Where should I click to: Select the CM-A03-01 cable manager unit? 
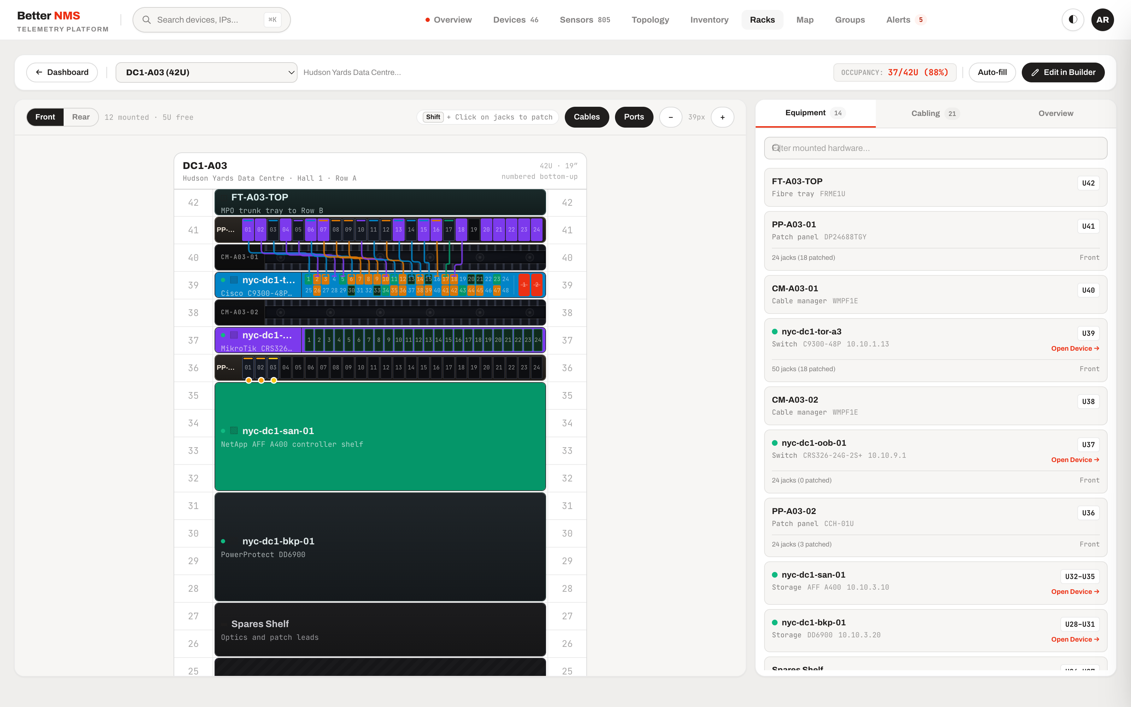[x=380, y=258]
